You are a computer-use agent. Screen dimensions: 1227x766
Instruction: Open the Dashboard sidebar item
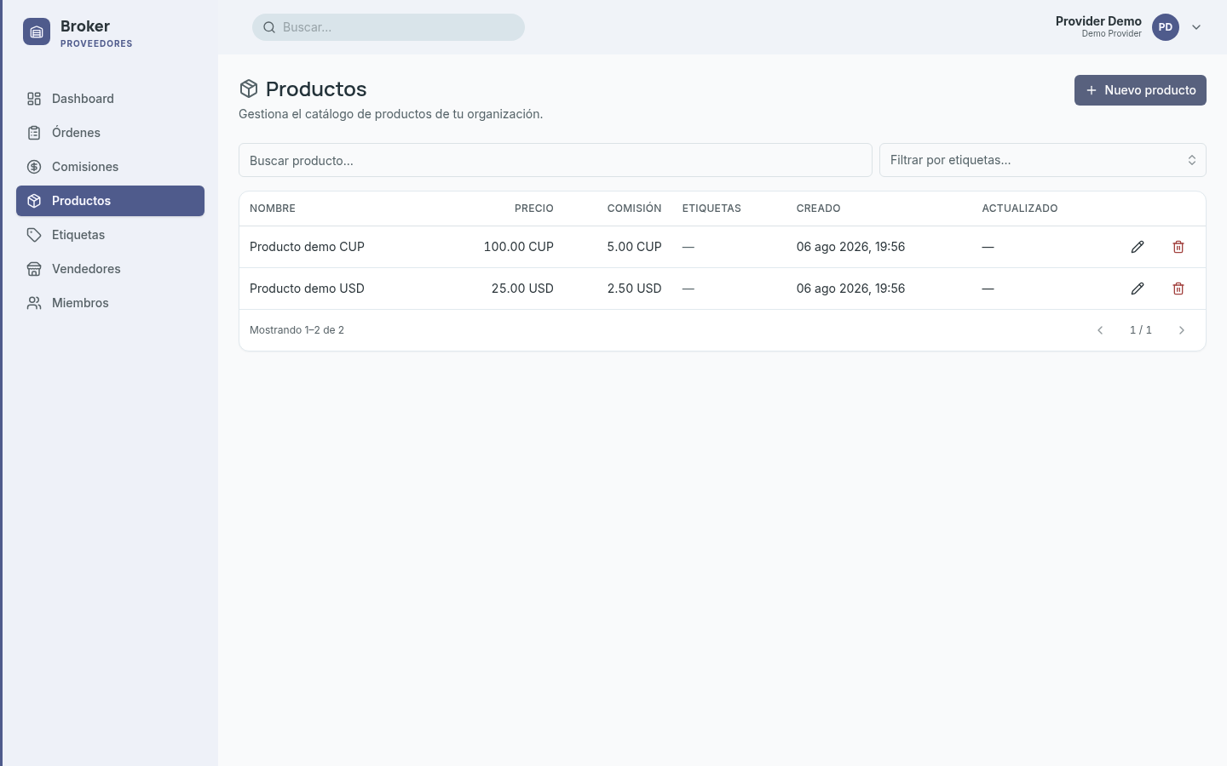[110, 99]
